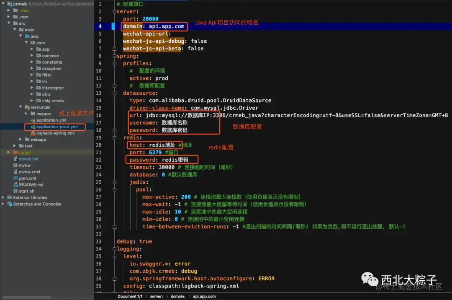
Task: Fold the spring block at line 8
Action: point(114,56)
